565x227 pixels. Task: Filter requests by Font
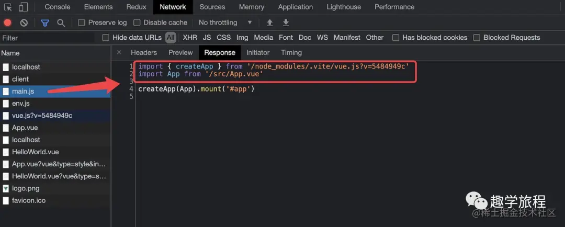click(286, 38)
